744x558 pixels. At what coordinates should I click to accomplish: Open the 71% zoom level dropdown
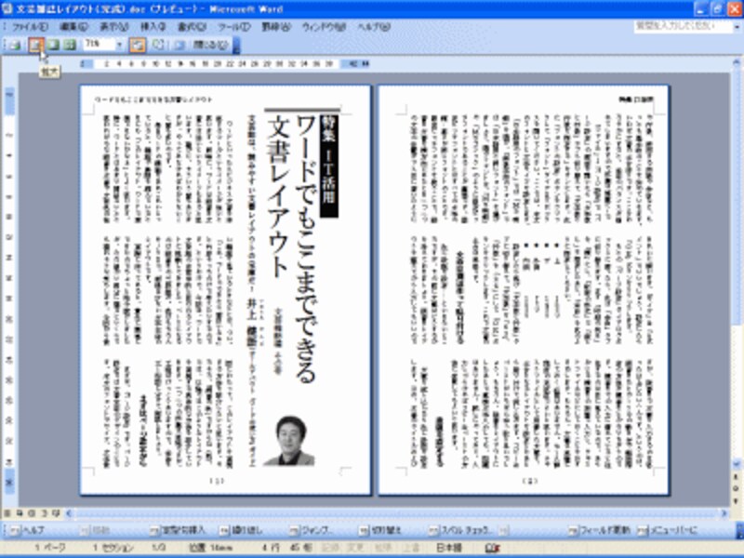click(121, 42)
